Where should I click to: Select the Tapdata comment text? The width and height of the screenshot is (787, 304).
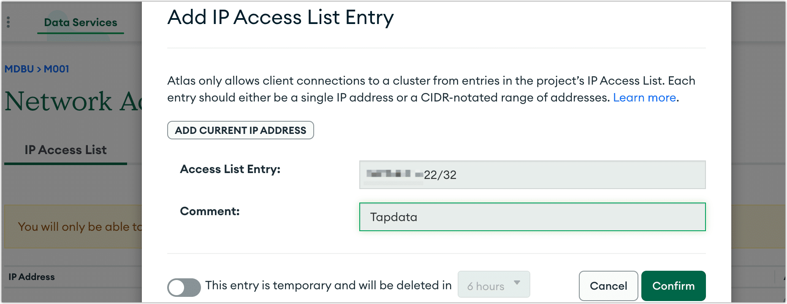pyautogui.click(x=393, y=217)
